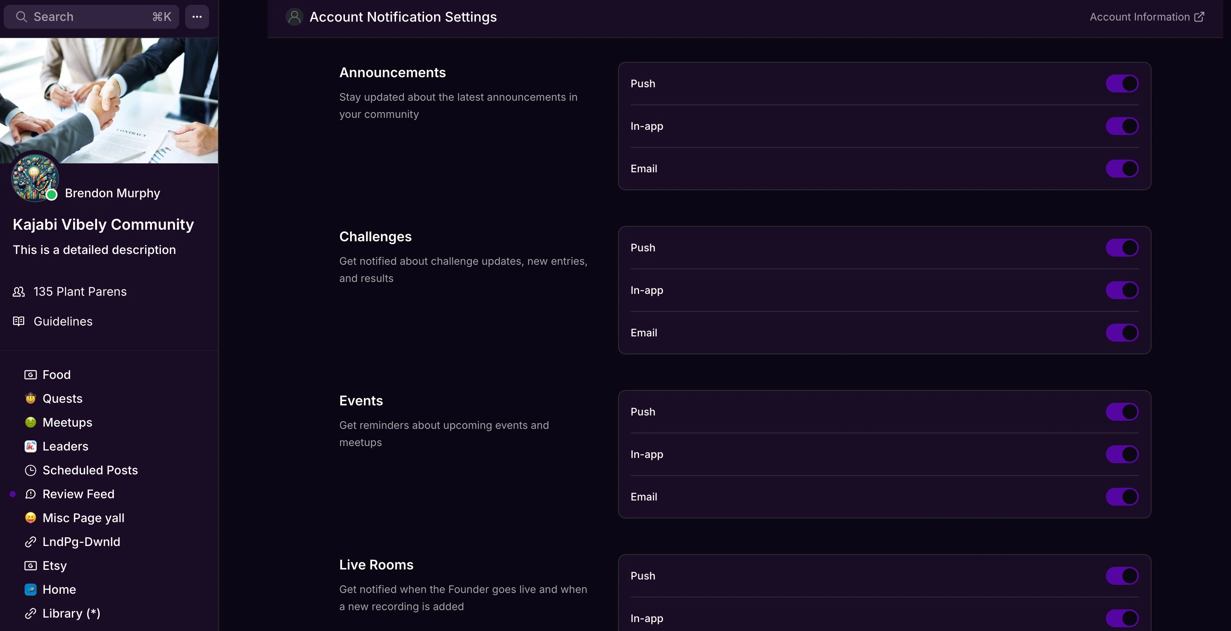Screen dimensions: 1231x631
Task: Click the three-dot more options button
Action: click(197, 17)
